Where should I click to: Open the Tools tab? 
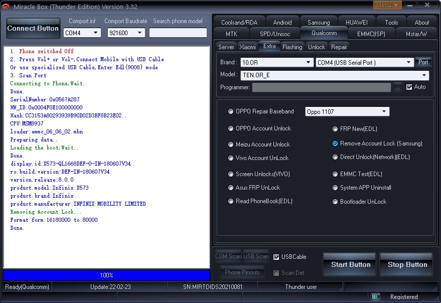click(391, 22)
